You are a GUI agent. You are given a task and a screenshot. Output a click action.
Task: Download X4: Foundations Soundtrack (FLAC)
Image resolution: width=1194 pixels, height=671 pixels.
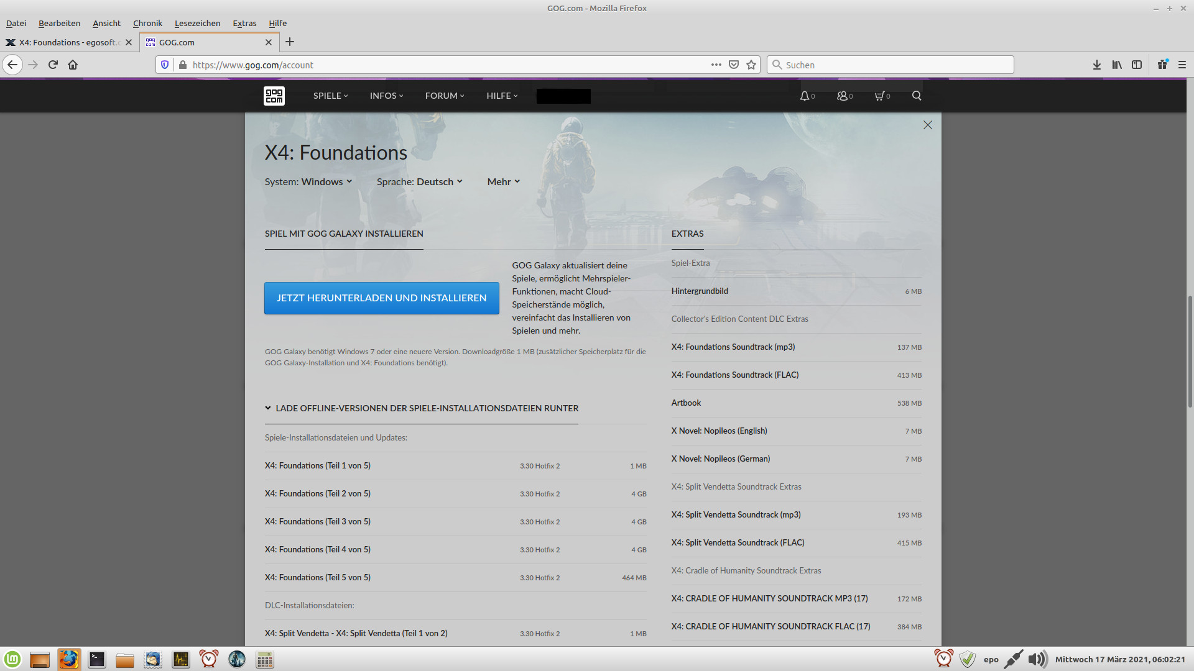[797, 375]
